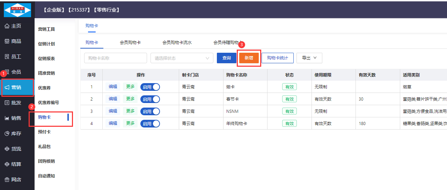Viewport: 447px width, 190px height.
Task: Open the 导出 export dropdown
Action: pyautogui.click(x=309, y=58)
